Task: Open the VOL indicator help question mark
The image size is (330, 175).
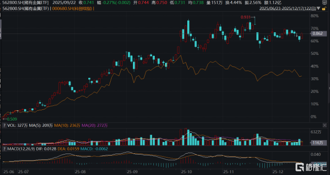Action: click(4, 126)
